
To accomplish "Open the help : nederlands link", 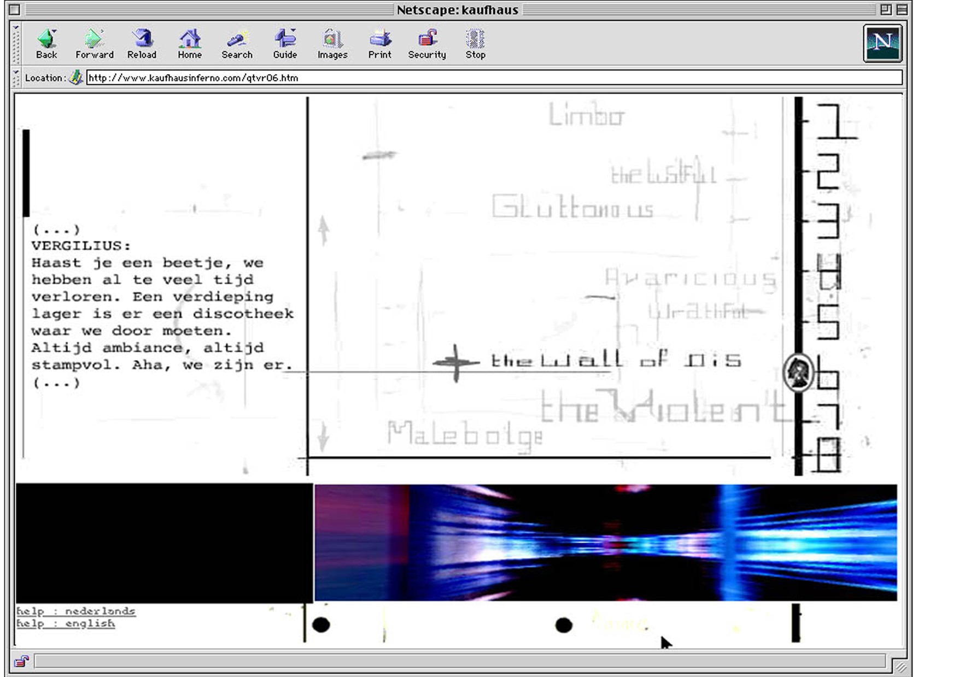I will pyautogui.click(x=75, y=611).
